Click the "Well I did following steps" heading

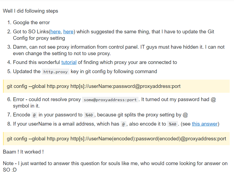pyautogui.click(x=30, y=11)
